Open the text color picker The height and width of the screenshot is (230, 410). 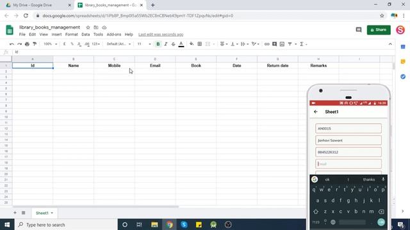coord(181,44)
